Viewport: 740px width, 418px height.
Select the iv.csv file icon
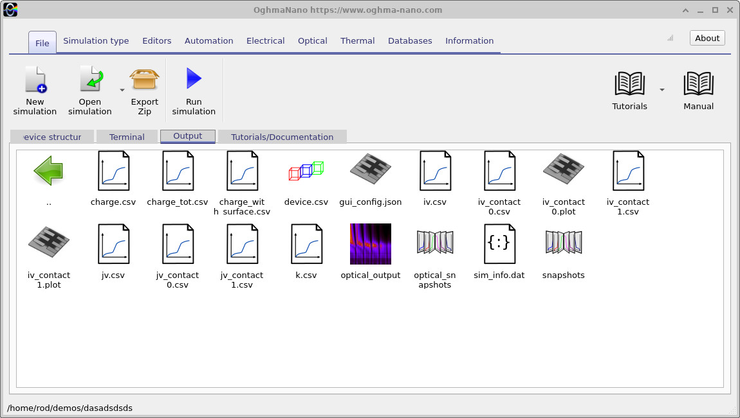(435, 170)
